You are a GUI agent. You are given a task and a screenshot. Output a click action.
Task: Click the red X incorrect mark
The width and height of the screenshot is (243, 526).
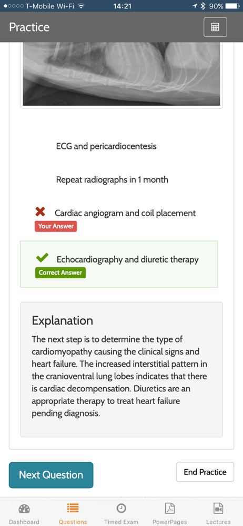(40, 212)
